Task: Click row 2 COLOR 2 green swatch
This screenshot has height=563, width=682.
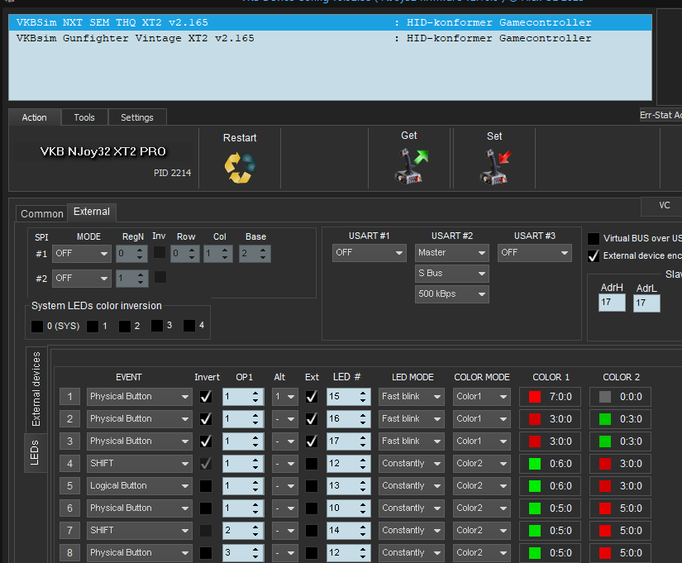Action: [605, 419]
